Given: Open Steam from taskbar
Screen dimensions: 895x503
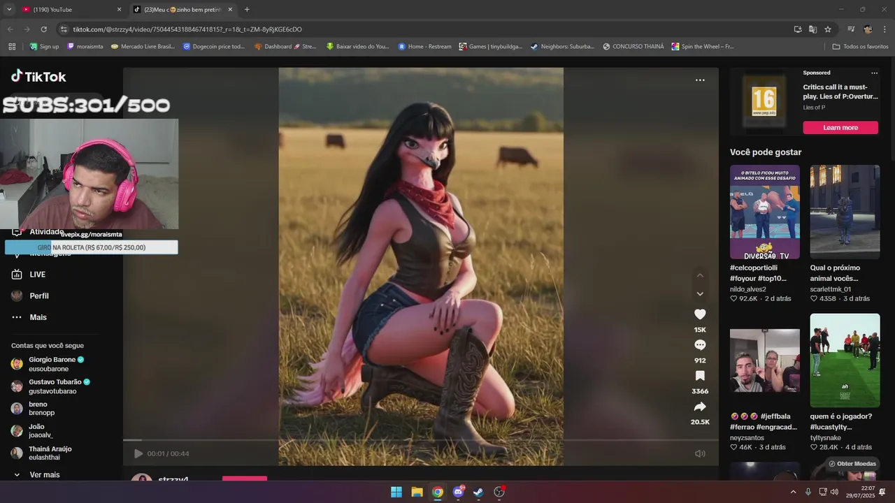Looking at the screenshot, I should tap(478, 492).
